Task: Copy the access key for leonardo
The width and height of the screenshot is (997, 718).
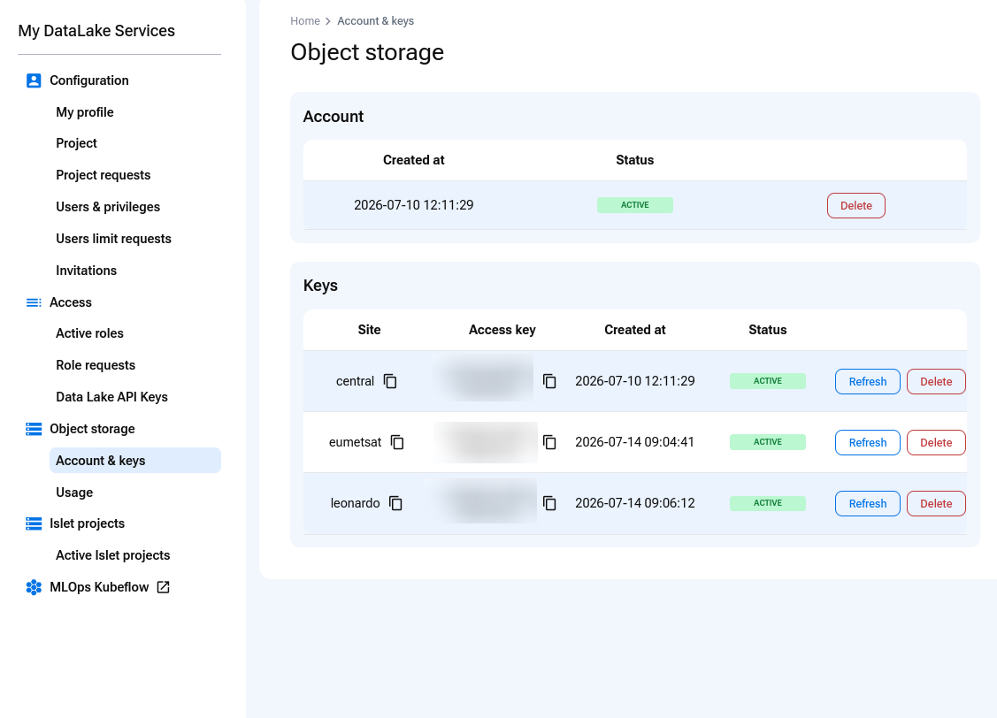Action: 549,503
